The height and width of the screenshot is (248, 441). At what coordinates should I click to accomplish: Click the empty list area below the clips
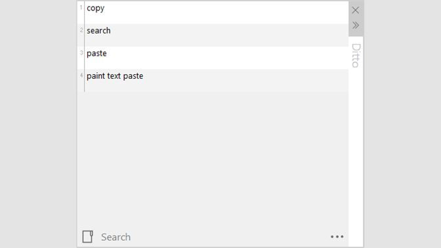coord(213,159)
